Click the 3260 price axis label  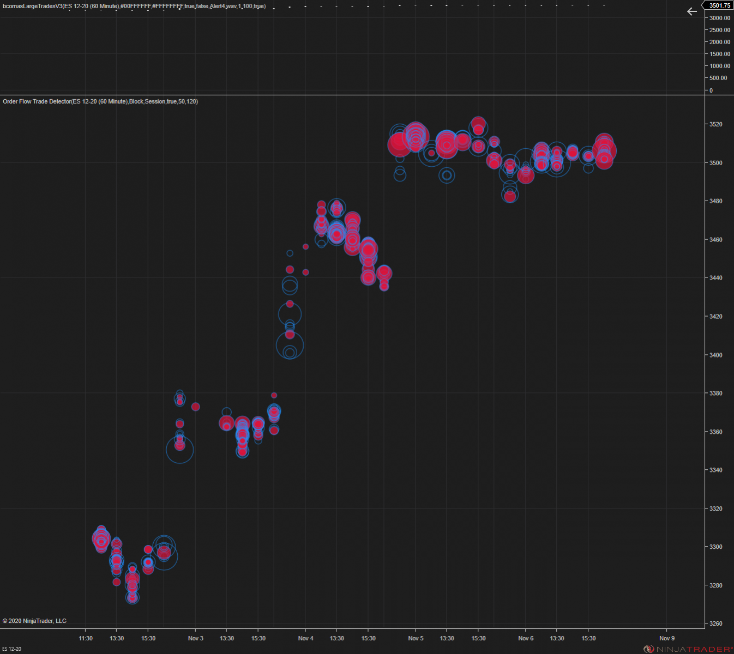coord(716,623)
